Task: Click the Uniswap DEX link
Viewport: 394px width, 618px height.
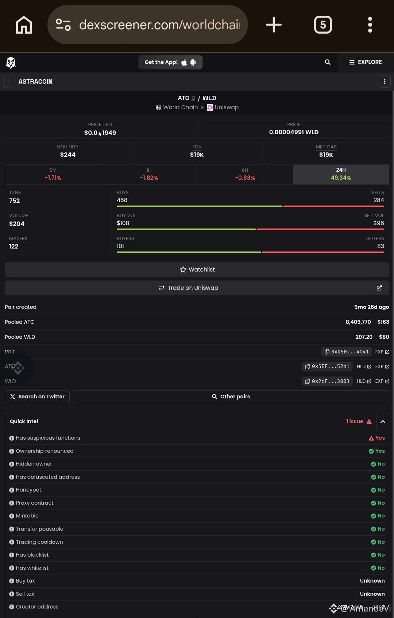Action: point(223,107)
